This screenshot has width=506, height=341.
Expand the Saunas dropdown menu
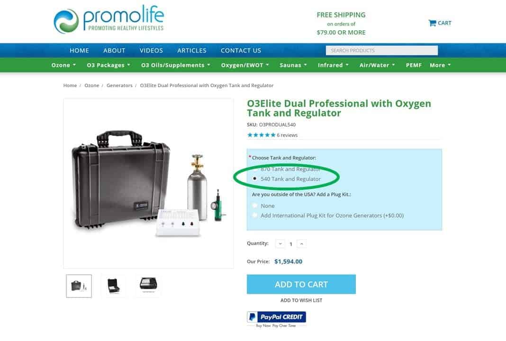coord(293,65)
